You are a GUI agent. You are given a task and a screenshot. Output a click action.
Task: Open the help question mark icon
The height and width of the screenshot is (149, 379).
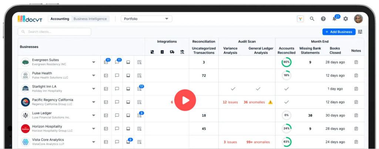click(x=323, y=19)
